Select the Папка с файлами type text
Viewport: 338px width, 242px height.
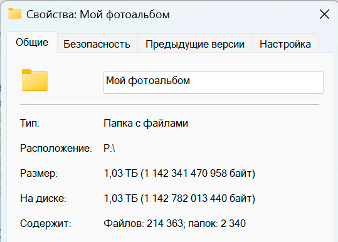pyautogui.click(x=146, y=124)
